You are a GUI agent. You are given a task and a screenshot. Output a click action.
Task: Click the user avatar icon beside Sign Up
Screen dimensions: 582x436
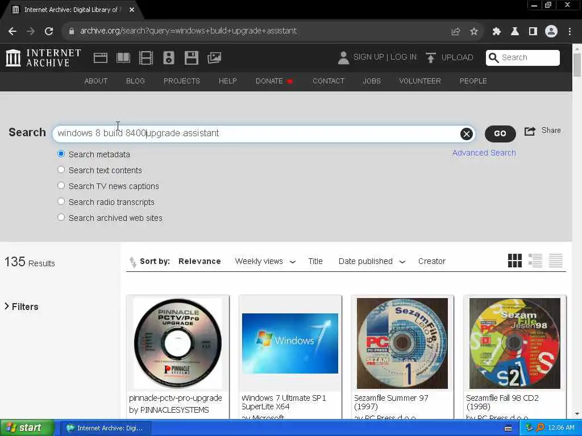tap(343, 58)
